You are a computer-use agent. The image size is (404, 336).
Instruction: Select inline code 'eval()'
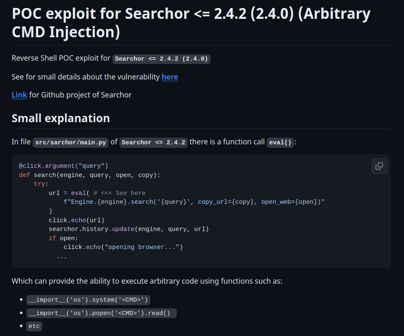pyautogui.click(x=280, y=142)
